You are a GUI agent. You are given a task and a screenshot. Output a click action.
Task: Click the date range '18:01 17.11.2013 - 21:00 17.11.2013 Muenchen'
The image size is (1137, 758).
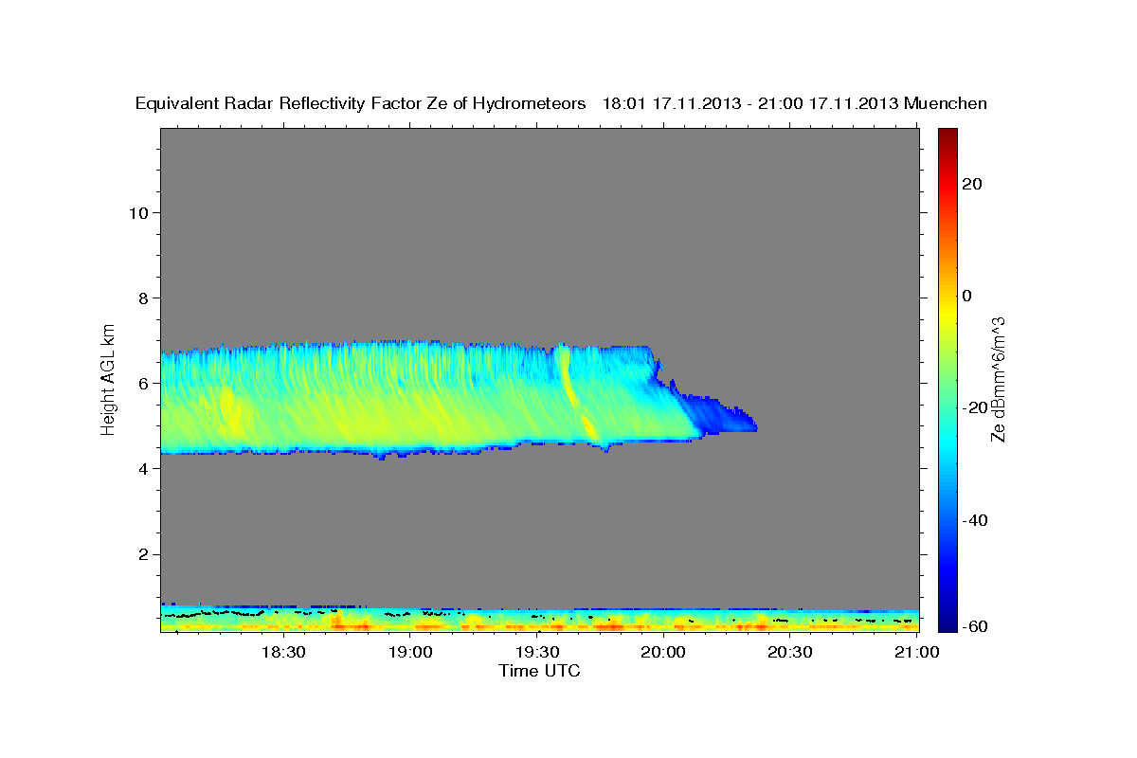pyautogui.click(x=794, y=104)
